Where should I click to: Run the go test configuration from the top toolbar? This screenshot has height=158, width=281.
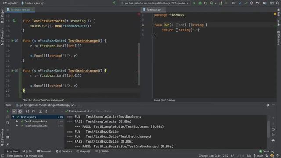pyautogui.click(x=194, y=3)
